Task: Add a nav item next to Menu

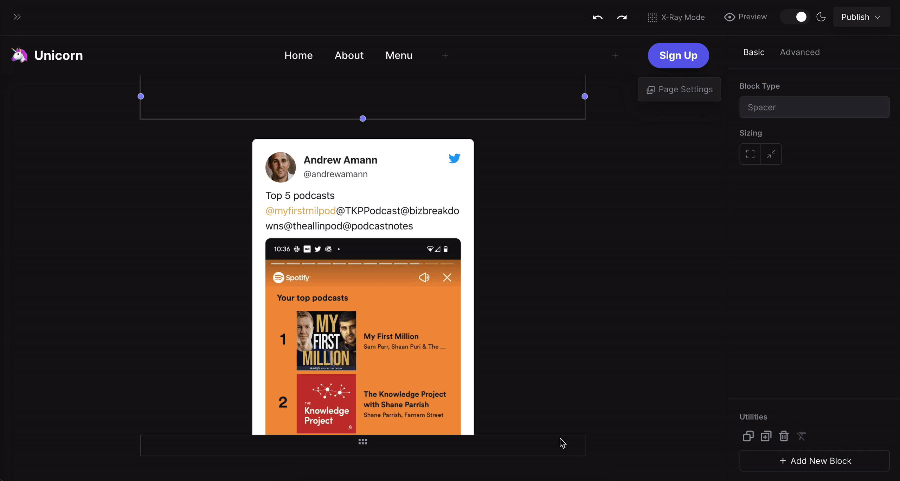Action: click(445, 55)
